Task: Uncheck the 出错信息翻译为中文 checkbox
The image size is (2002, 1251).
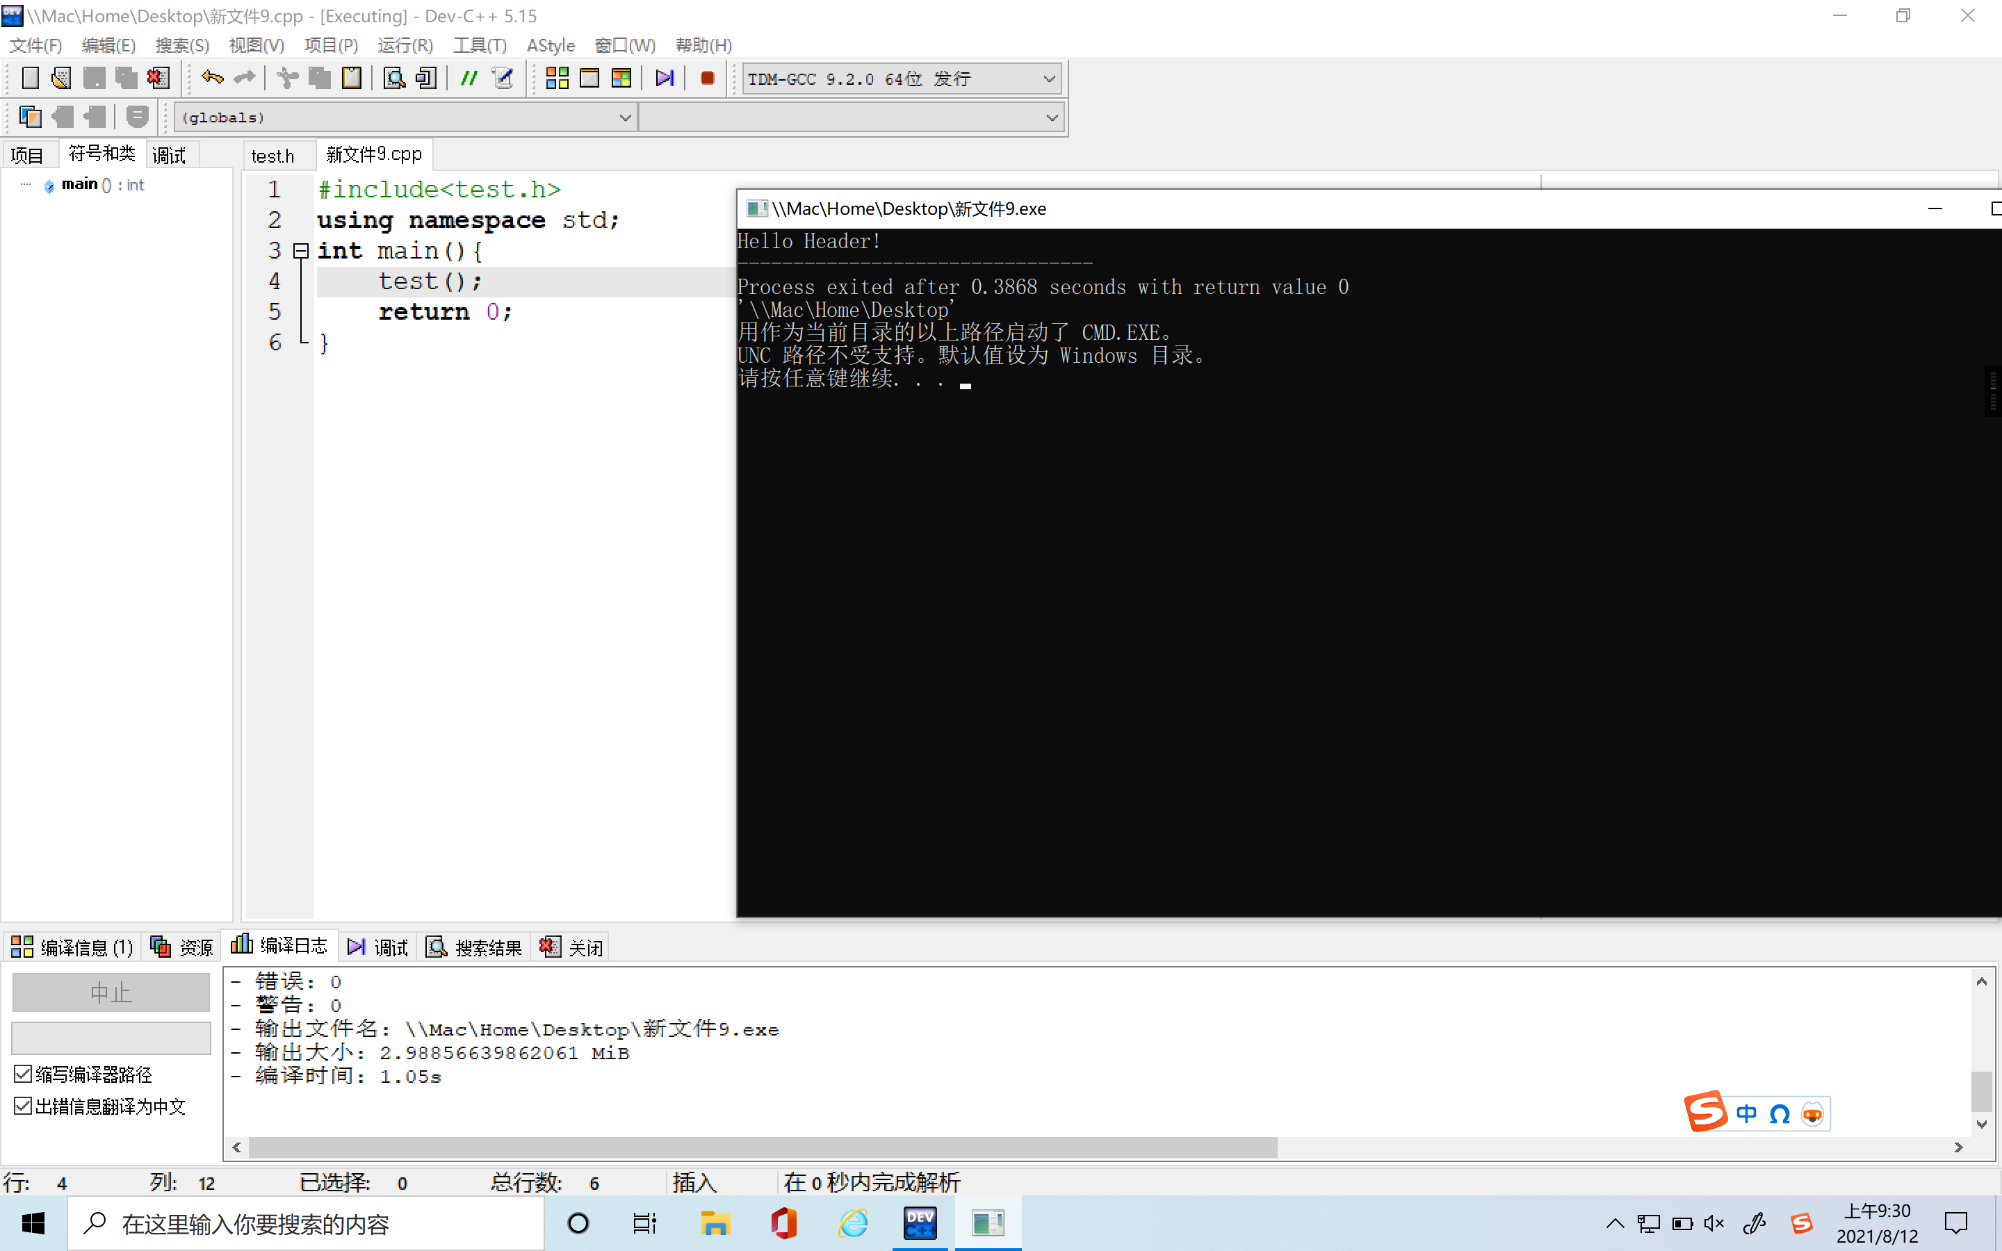Action: point(23,1106)
